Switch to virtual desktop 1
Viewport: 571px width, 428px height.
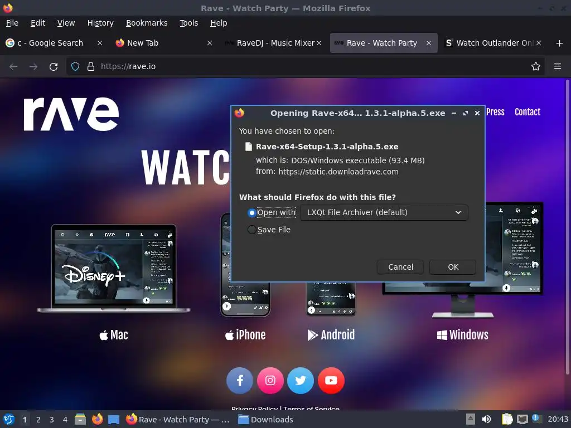point(25,420)
